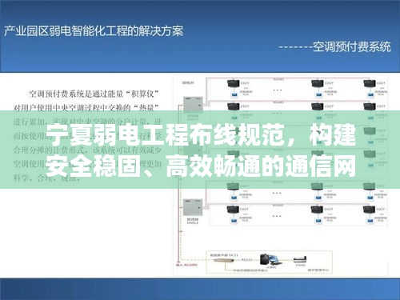Viewport: 400px width, 300px height.
Task: Click the red AC220V input label
Action: (x=186, y=265)
